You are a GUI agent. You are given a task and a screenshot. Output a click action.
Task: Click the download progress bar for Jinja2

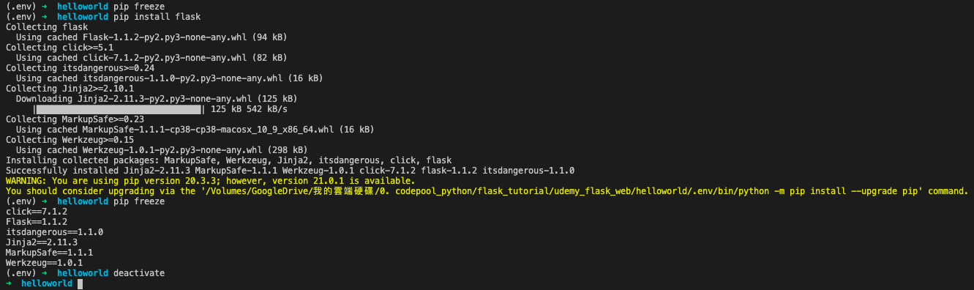coord(119,109)
